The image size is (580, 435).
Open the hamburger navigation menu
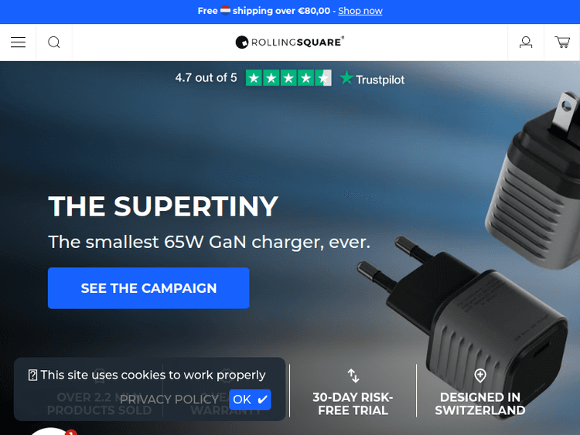click(x=18, y=42)
